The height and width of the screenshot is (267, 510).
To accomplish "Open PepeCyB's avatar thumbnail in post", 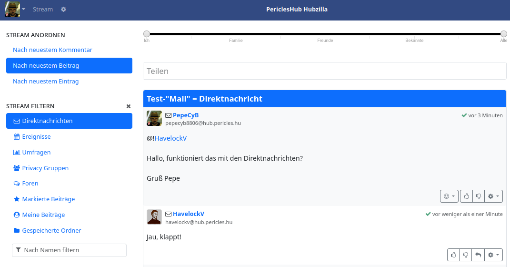I will [154, 118].
